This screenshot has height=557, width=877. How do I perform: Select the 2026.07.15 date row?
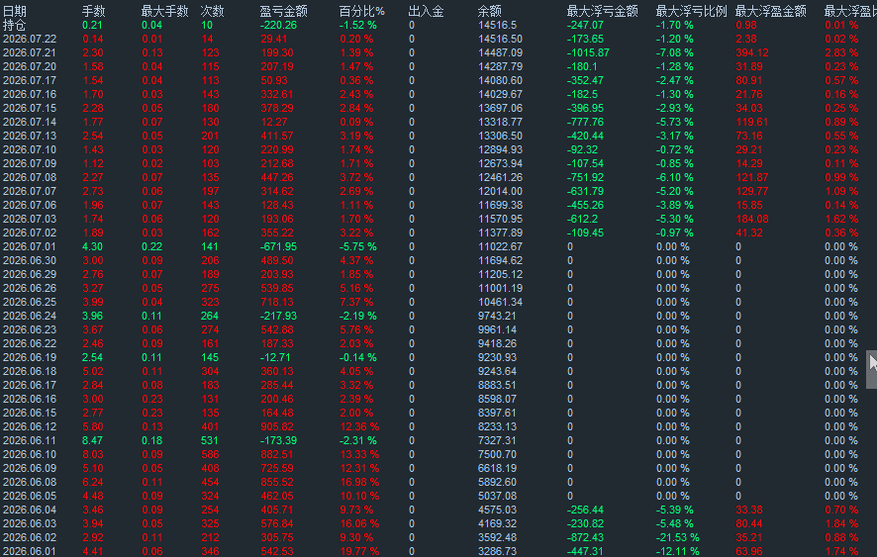tap(30, 108)
